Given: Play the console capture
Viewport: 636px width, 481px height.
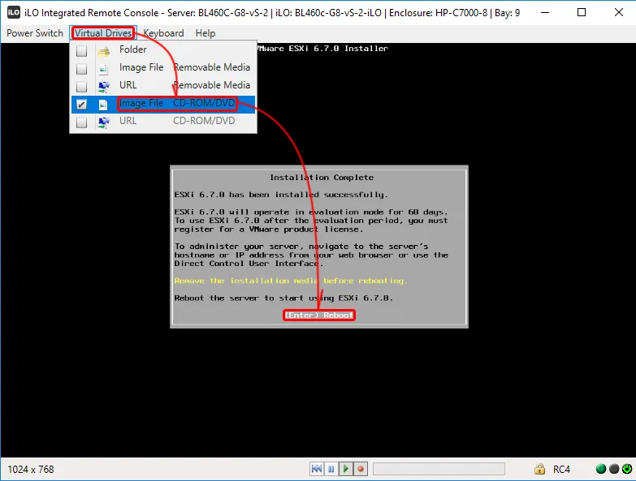Looking at the screenshot, I should click(x=345, y=469).
